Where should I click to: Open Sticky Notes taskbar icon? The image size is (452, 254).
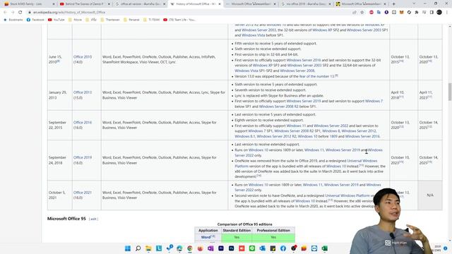tap(273, 248)
